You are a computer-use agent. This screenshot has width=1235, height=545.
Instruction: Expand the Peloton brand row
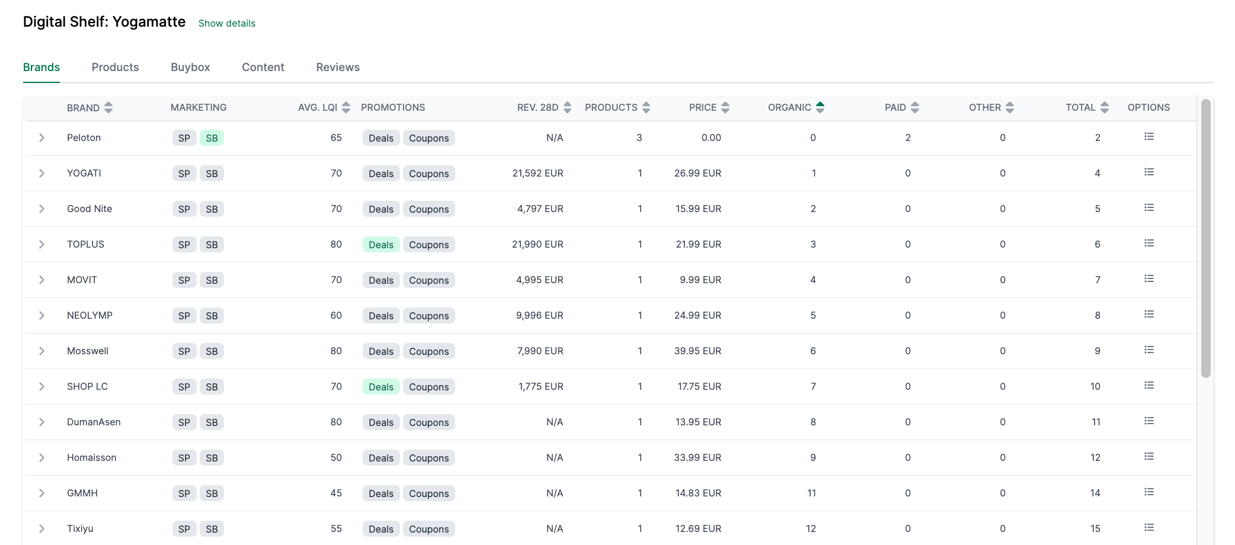tap(41, 137)
